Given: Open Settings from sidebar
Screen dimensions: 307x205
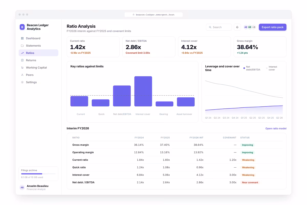Looking at the screenshot, I should point(38,82).
